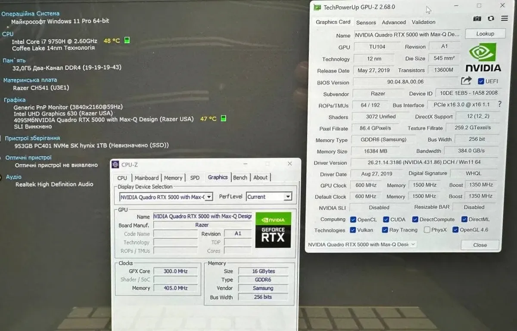Screen dimensions: 517x331
Task: Enable the PhysX checkbox
Action: (x=427, y=230)
